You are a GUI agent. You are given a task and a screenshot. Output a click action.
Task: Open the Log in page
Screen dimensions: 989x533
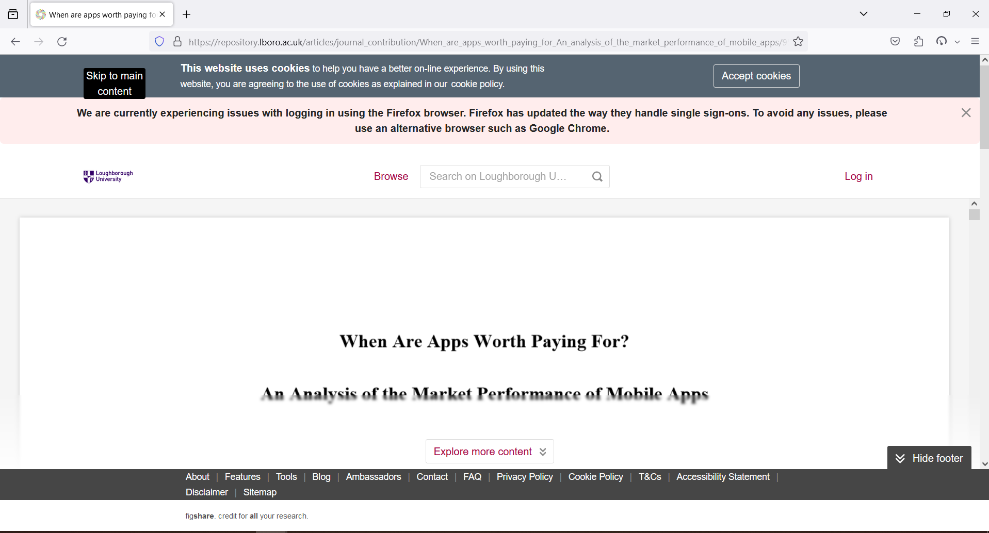tap(858, 176)
